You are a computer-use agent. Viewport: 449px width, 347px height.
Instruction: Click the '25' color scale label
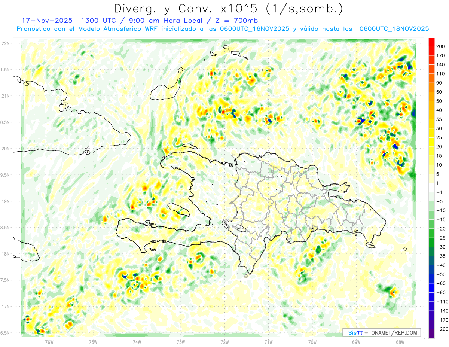pos(439,137)
